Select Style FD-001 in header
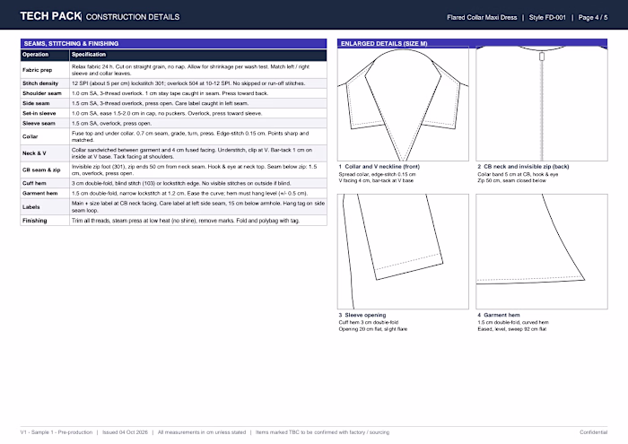This screenshot has height=444, width=628. [x=547, y=17]
